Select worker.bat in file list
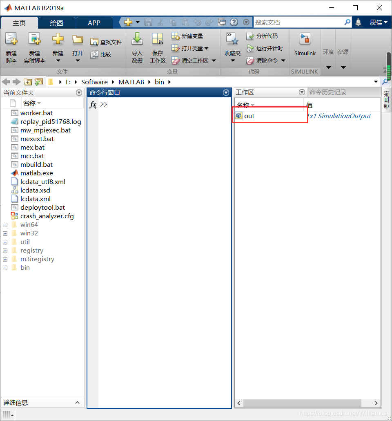This screenshot has height=421, width=392. coord(36,113)
